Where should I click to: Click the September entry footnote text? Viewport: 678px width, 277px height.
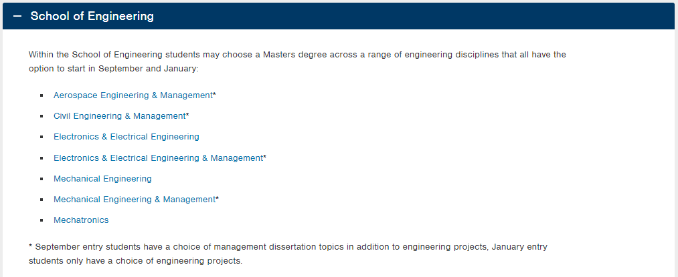288,254
